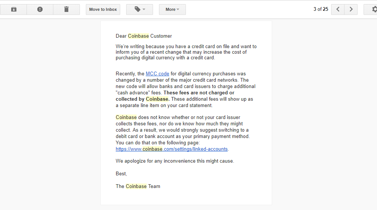377x210 pixels.
Task: Go to the older message arrow
Action: pos(351,9)
